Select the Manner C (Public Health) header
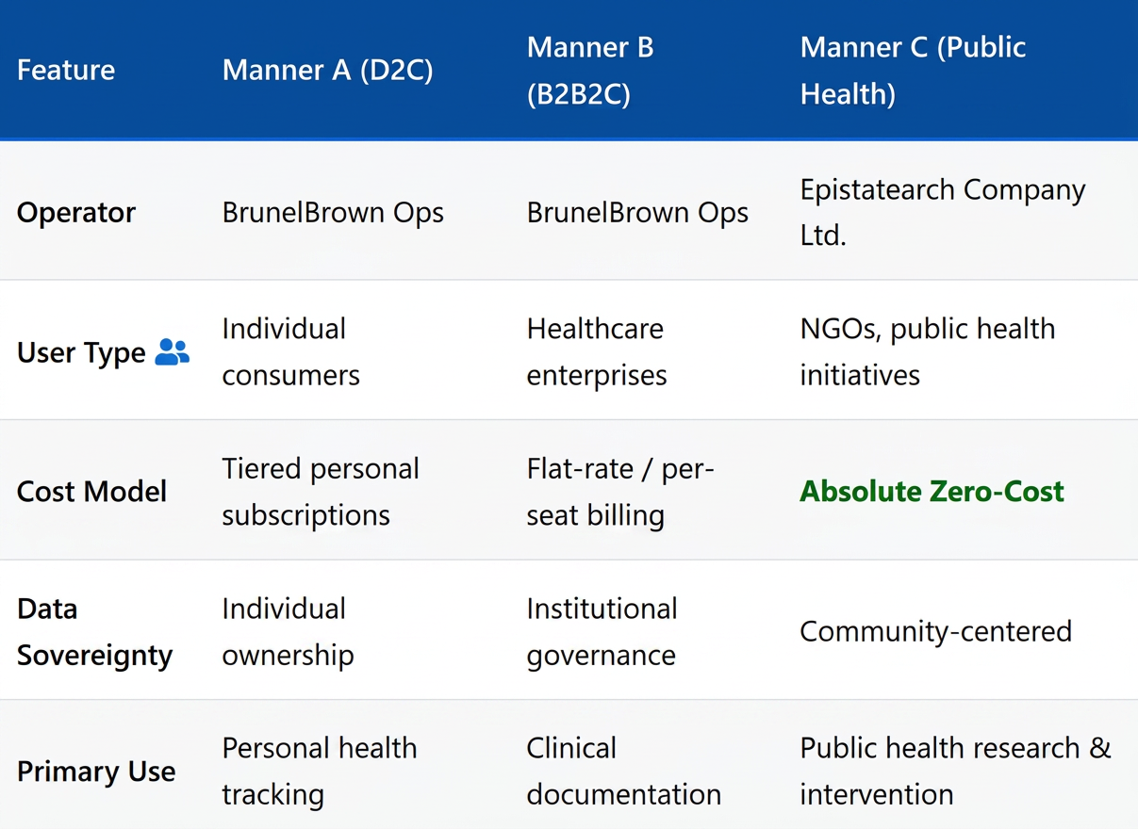Image resolution: width=1138 pixels, height=829 pixels. (913, 70)
